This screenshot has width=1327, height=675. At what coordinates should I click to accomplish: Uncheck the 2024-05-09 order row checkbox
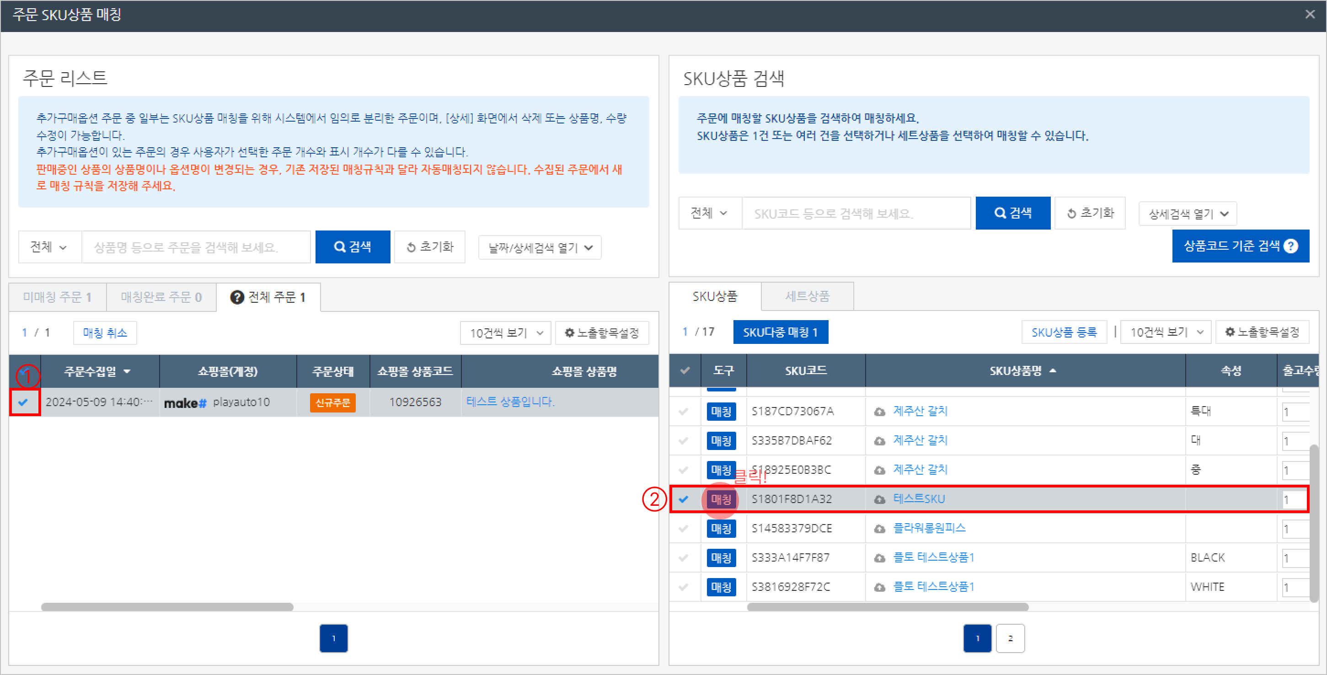coord(23,402)
